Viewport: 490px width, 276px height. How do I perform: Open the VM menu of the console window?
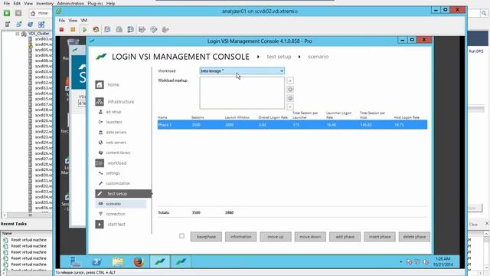point(84,20)
